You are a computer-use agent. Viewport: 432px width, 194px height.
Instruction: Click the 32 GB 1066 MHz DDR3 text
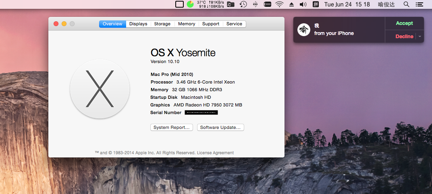point(197,90)
